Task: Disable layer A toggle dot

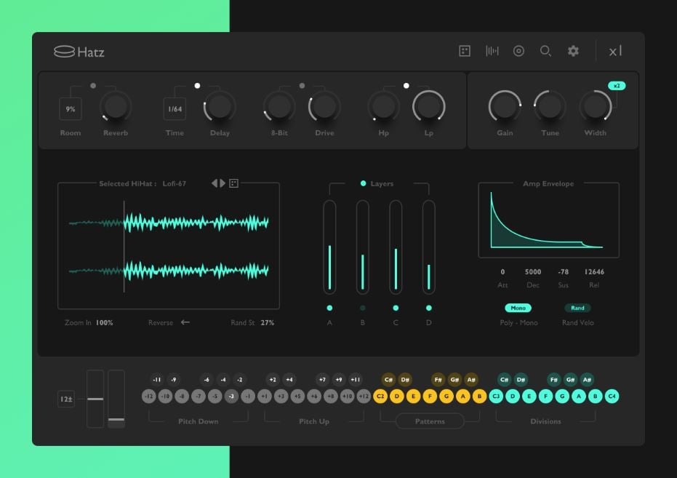Action: tap(329, 308)
